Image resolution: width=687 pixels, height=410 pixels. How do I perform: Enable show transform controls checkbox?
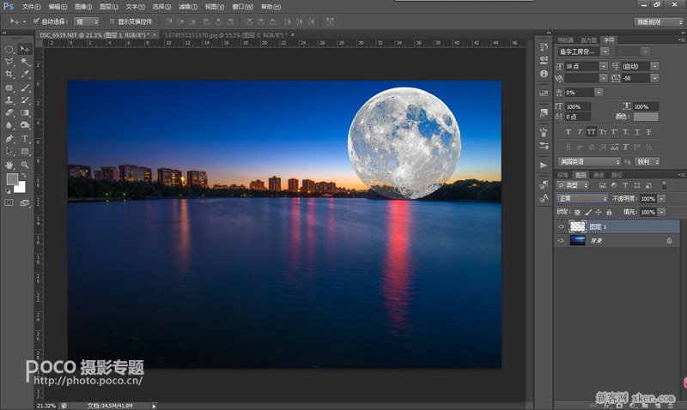(x=112, y=21)
